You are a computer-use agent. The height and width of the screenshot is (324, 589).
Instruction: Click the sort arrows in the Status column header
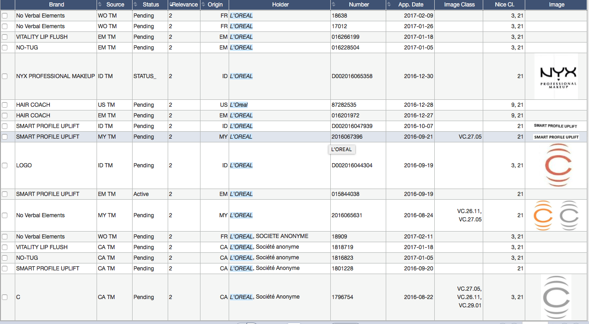click(x=135, y=5)
